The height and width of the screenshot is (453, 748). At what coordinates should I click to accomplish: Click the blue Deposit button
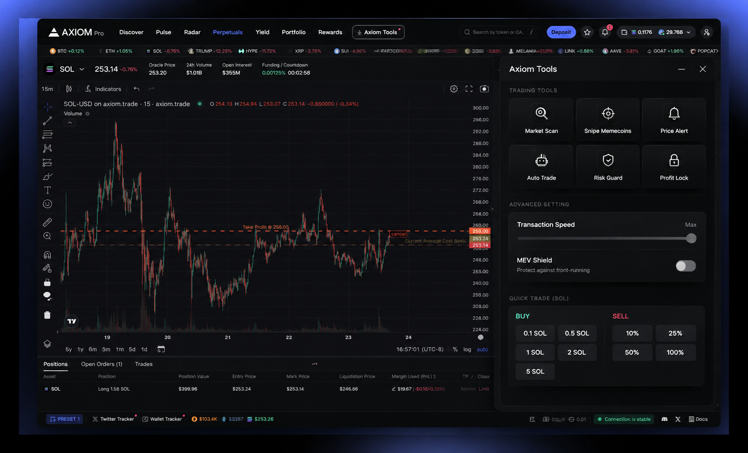pos(561,32)
